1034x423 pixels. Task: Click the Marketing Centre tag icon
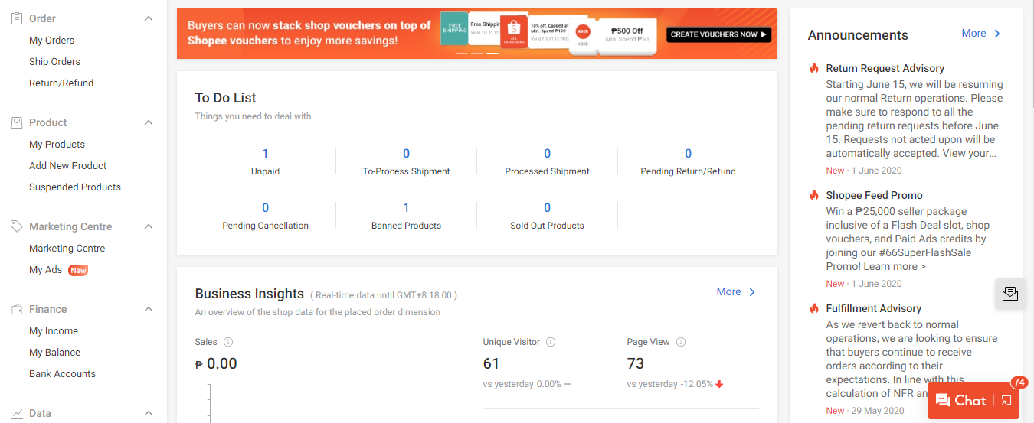[x=17, y=226]
